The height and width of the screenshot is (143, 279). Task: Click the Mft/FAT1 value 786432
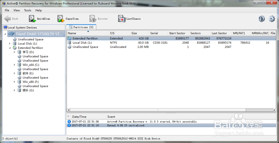click(x=245, y=43)
